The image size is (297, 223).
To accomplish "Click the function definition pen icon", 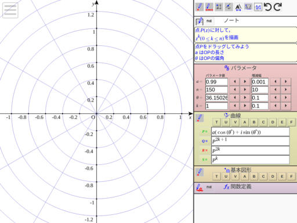I will coord(200,188).
